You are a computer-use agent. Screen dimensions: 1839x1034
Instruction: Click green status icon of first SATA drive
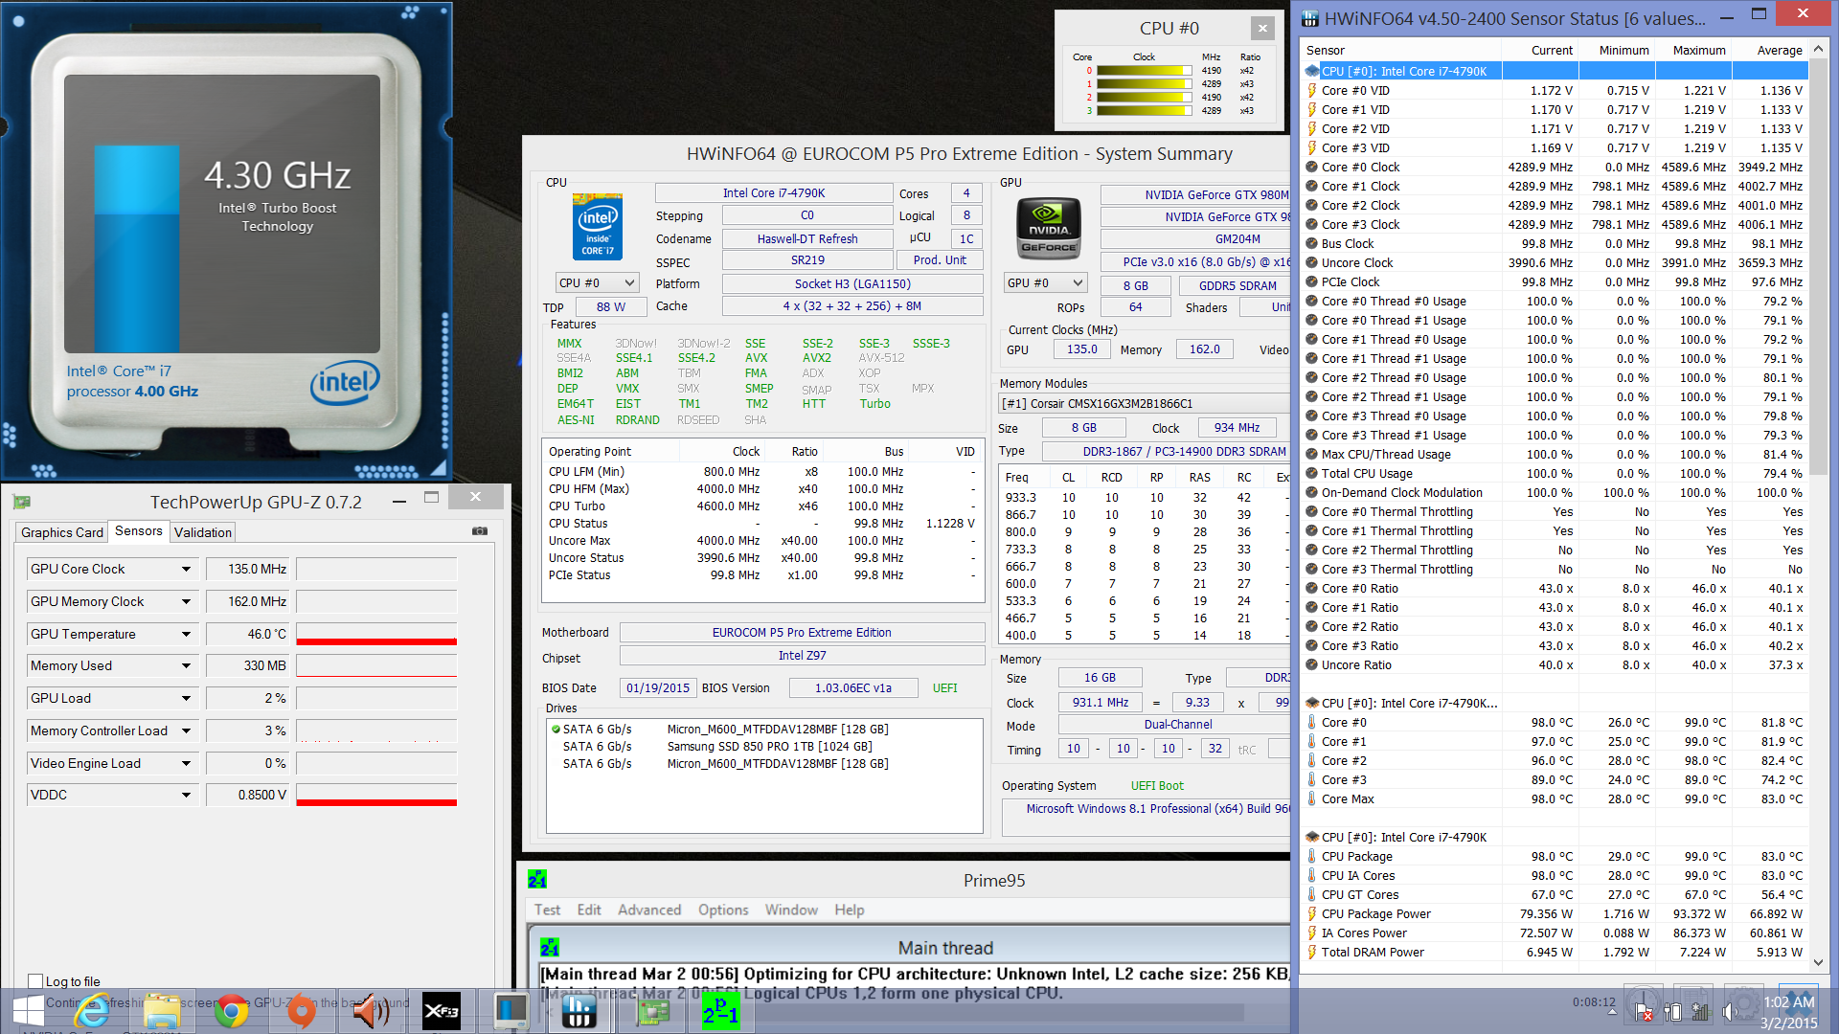[x=556, y=729]
